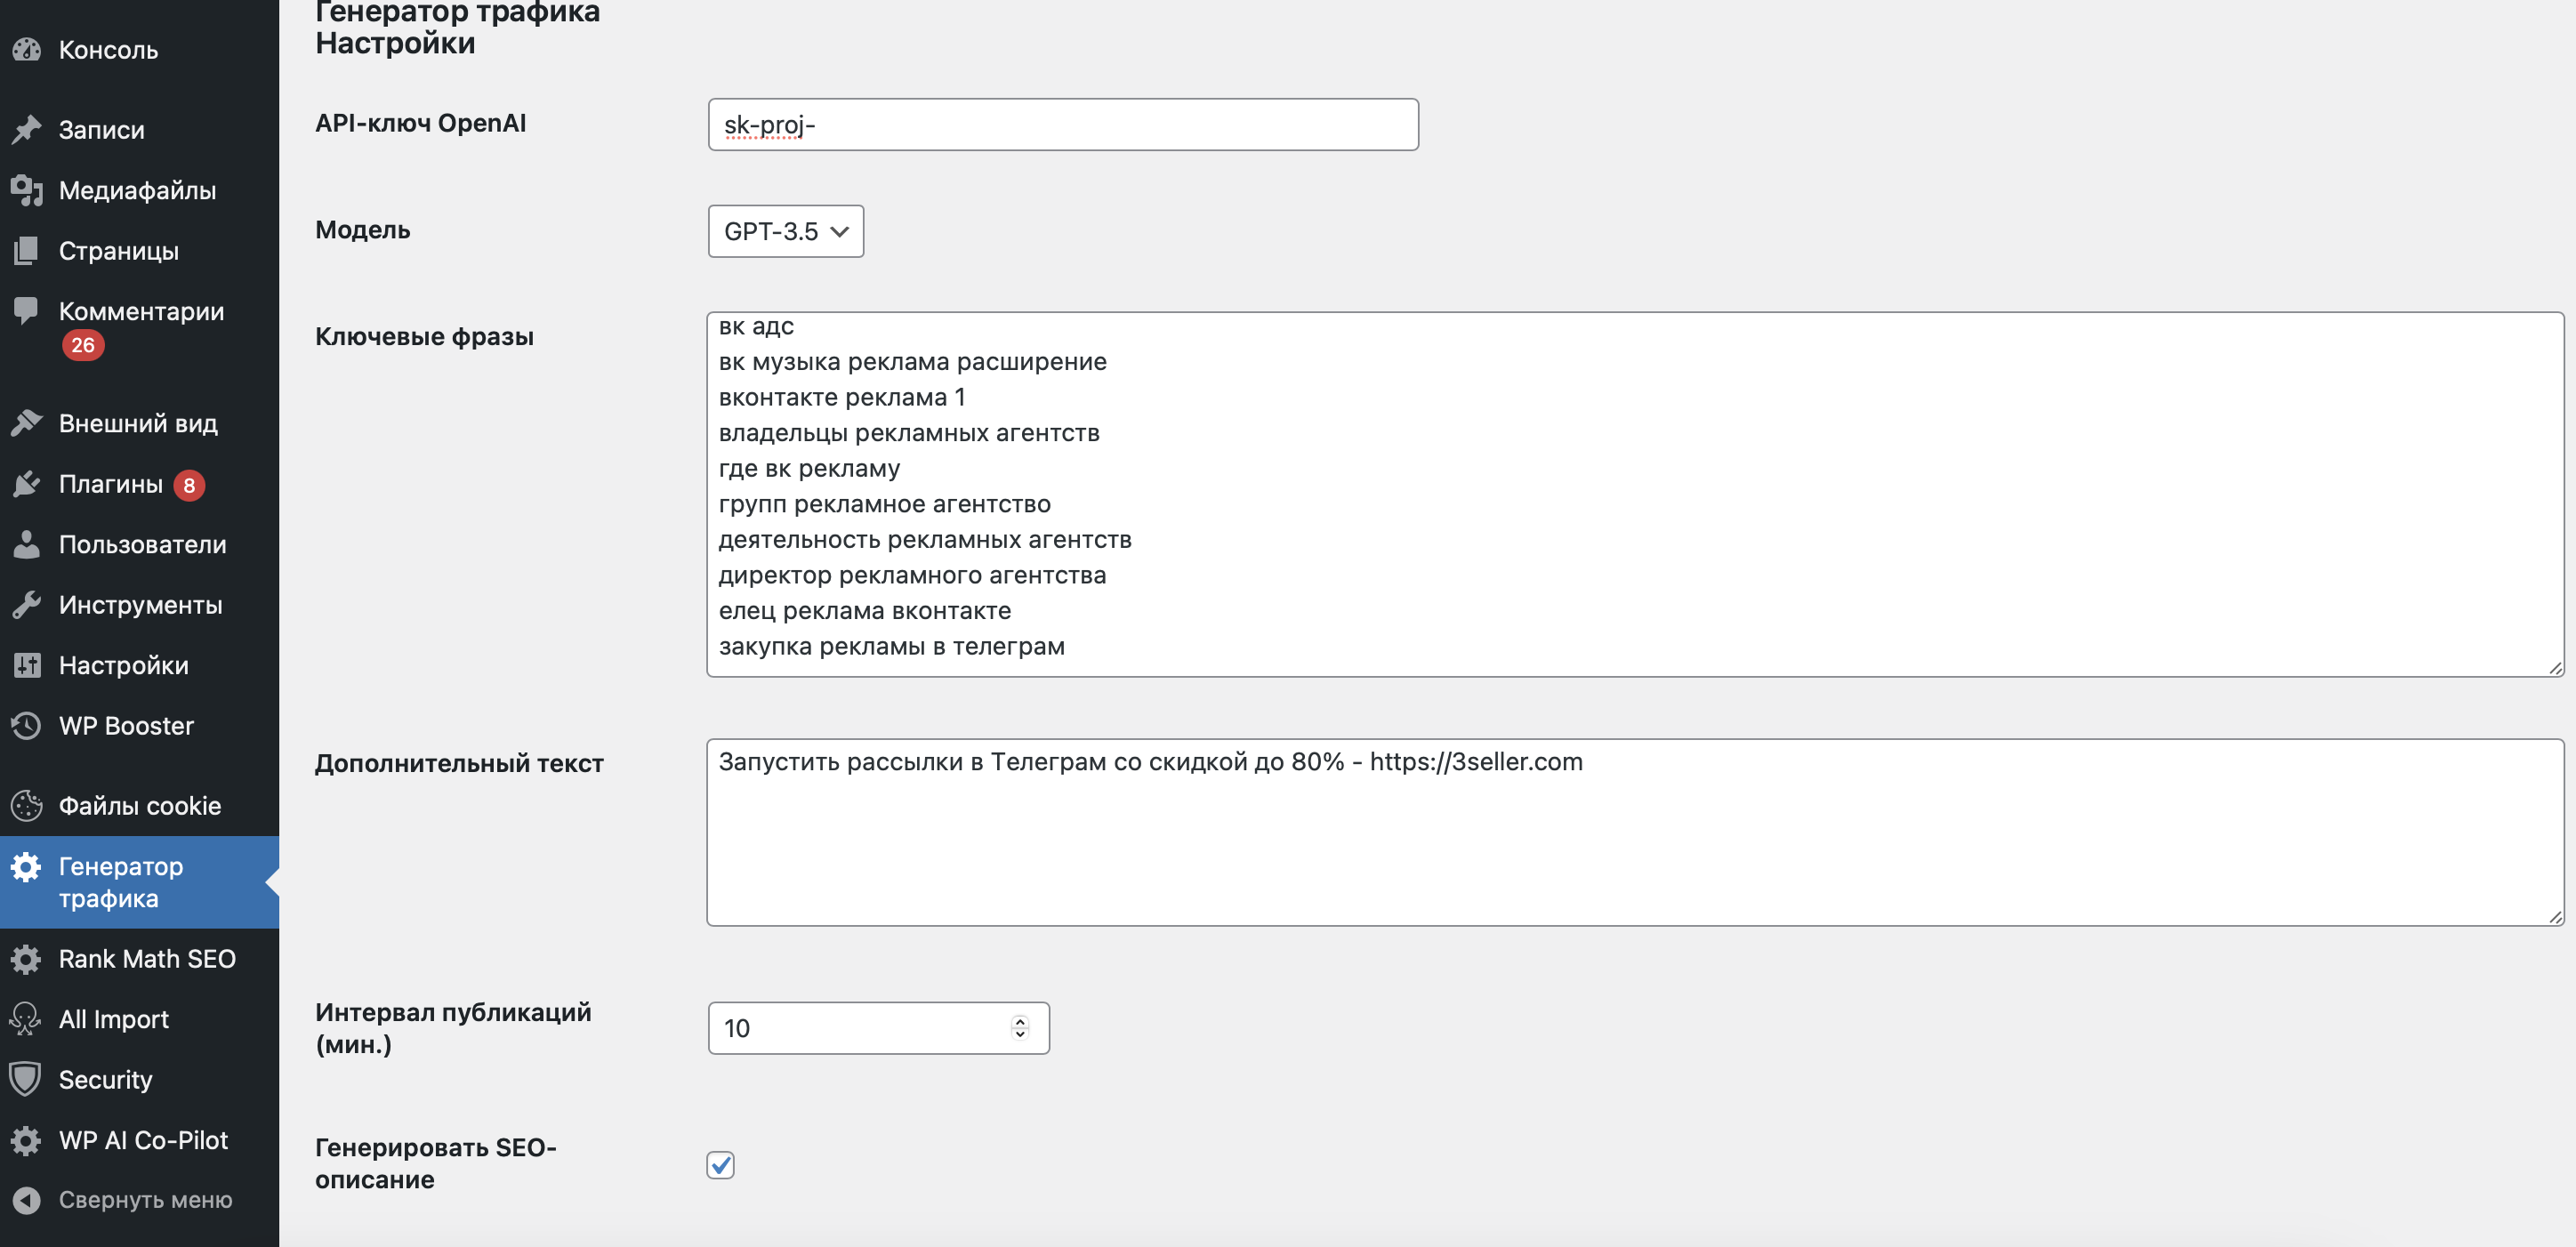Click the Комментарии speech bubble icon
This screenshot has height=1247, width=2576.
pos(27,311)
